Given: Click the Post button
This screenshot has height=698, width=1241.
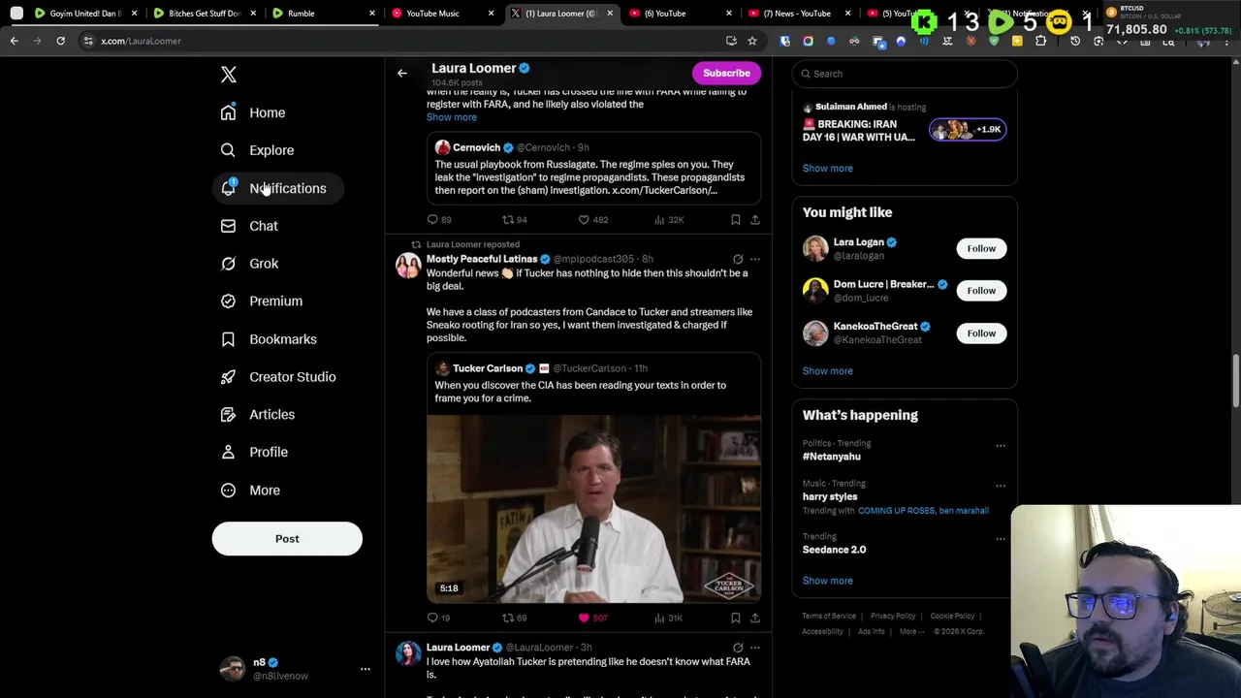Looking at the screenshot, I should (x=287, y=539).
